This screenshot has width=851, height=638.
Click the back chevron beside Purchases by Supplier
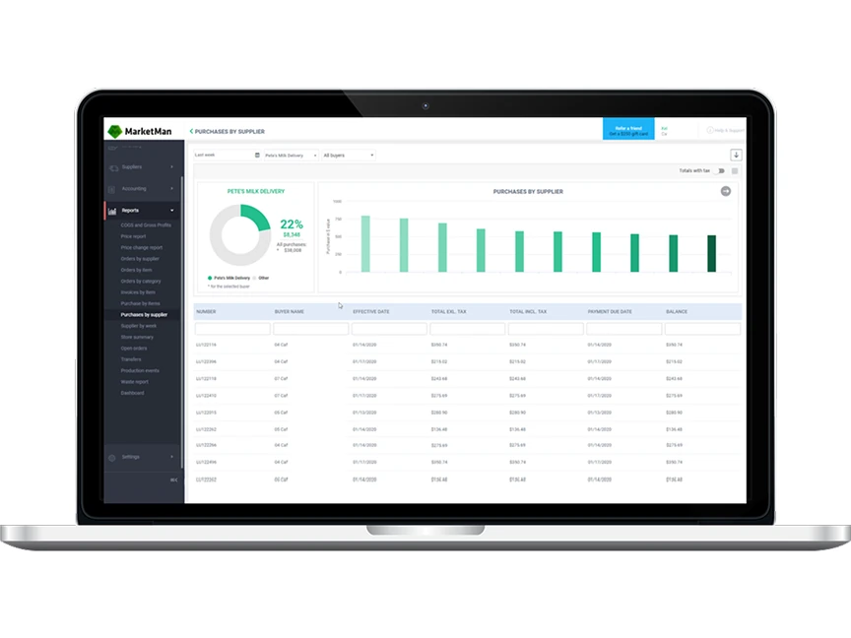191,131
